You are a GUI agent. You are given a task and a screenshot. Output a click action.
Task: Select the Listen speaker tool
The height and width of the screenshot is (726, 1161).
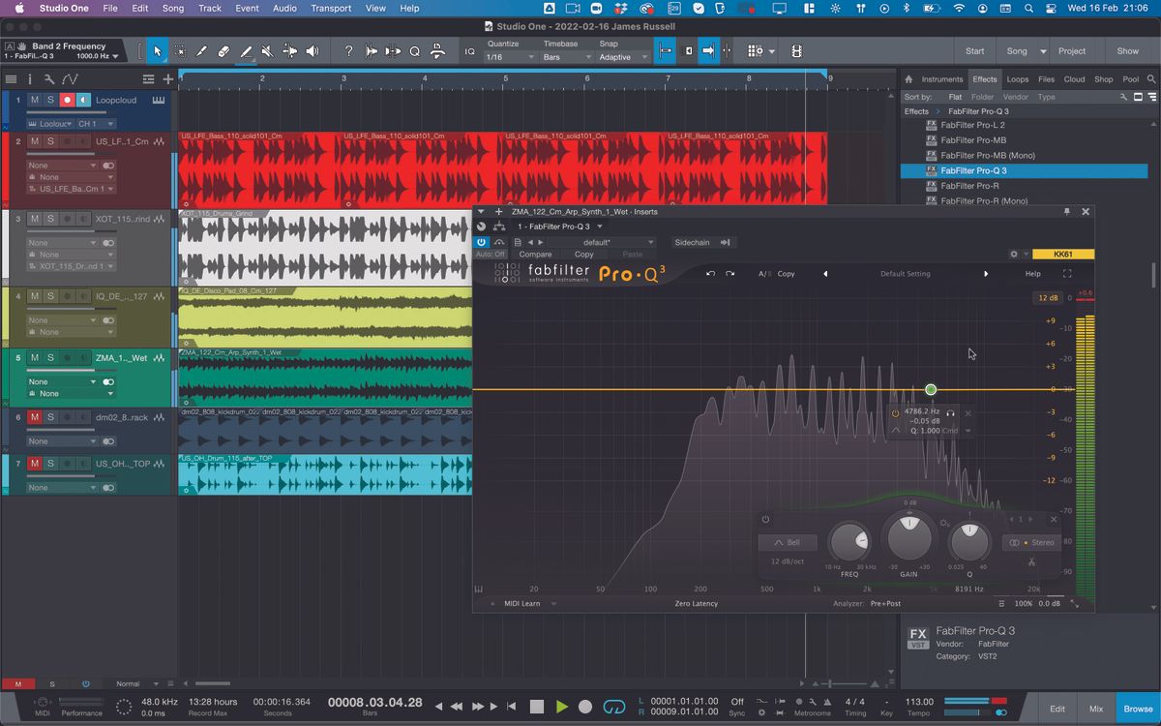[x=313, y=51]
